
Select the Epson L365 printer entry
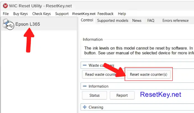pyautogui.click(x=28, y=24)
